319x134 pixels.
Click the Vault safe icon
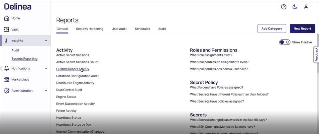click(7, 30)
